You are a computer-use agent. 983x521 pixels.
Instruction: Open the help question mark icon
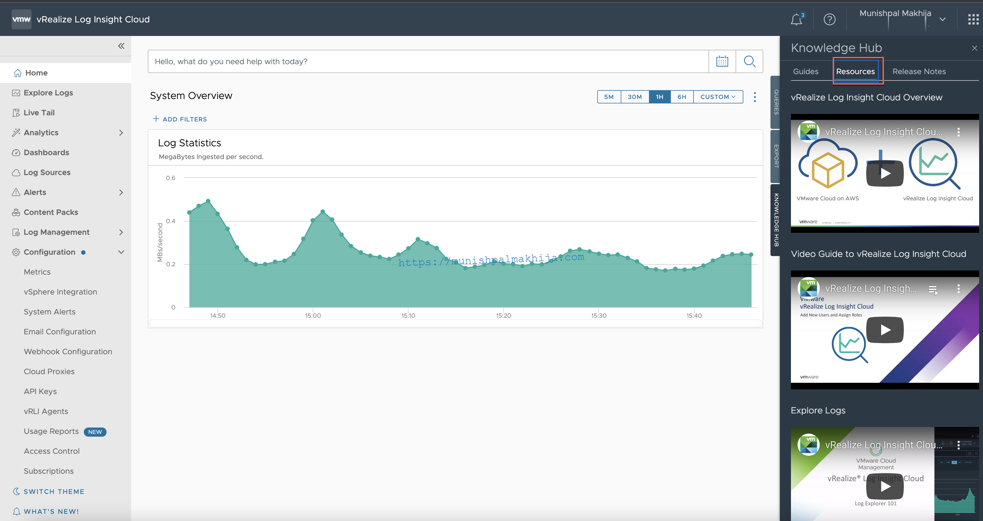pos(829,19)
